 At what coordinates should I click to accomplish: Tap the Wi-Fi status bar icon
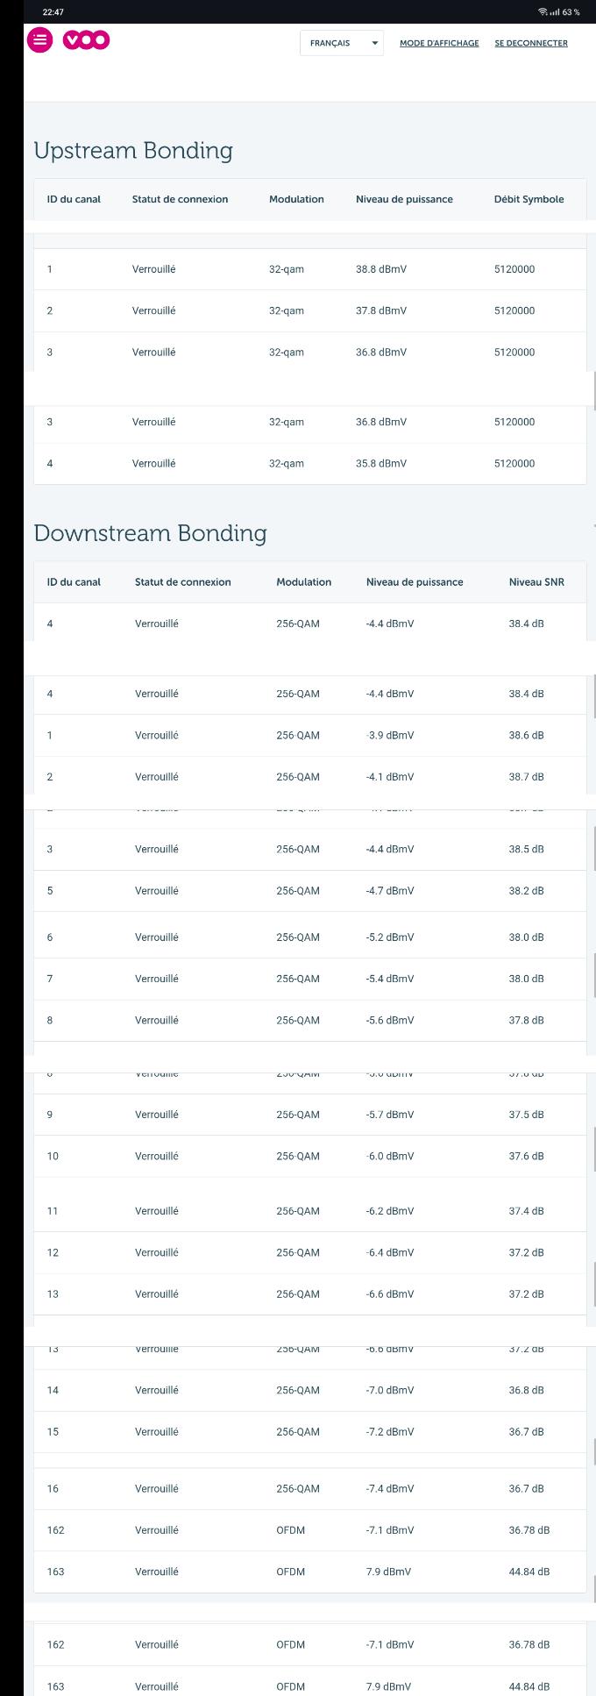click(x=543, y=12)
